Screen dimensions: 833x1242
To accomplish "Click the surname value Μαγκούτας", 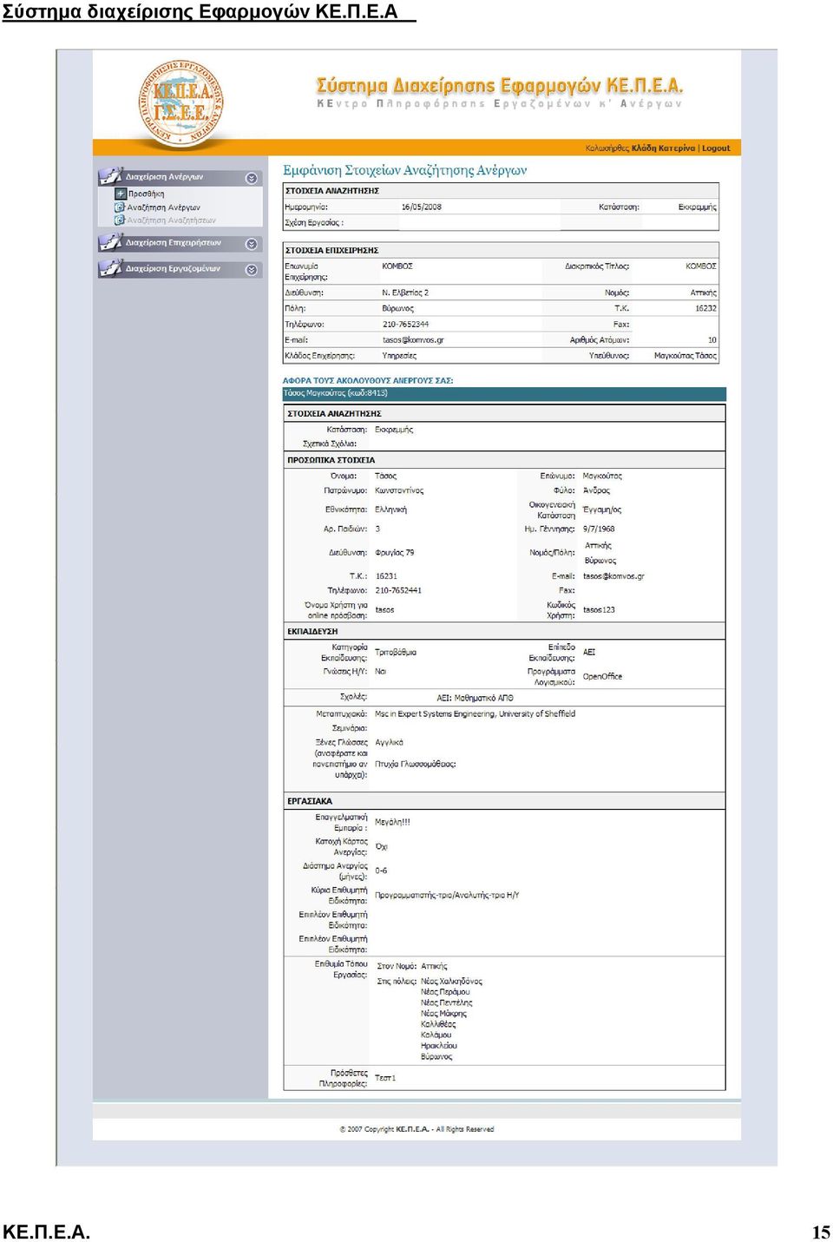I will (x=602, y=476).
